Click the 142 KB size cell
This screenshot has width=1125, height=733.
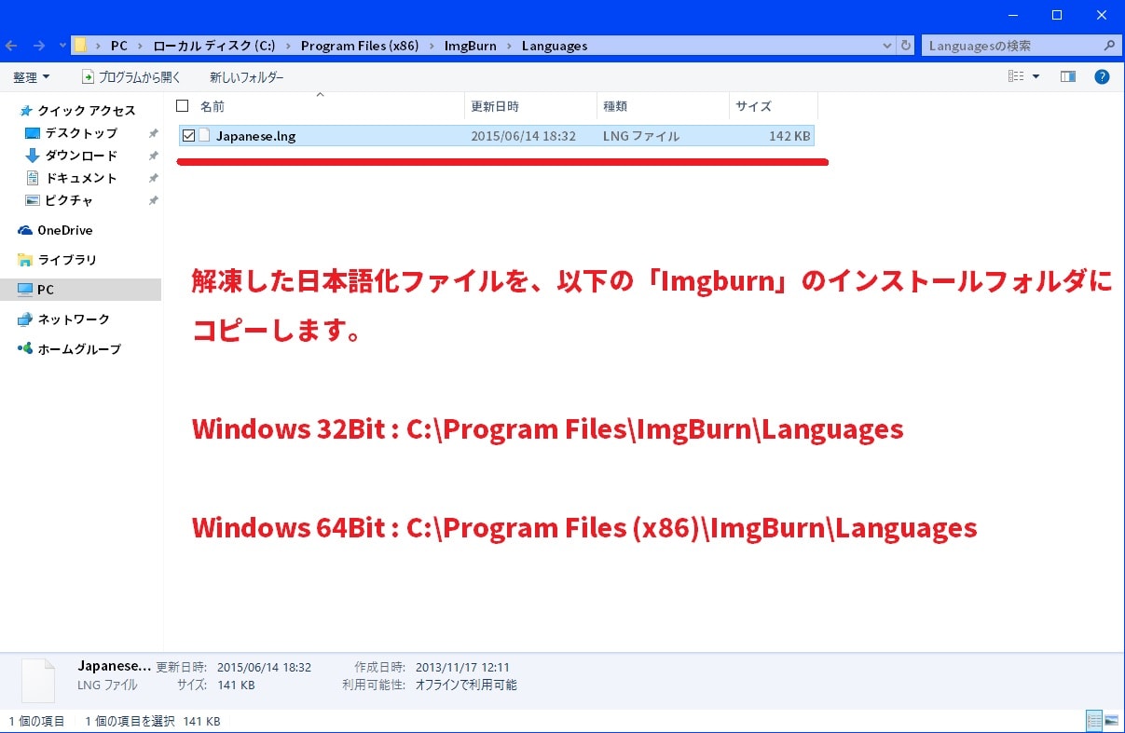click(x=790, y=136)
